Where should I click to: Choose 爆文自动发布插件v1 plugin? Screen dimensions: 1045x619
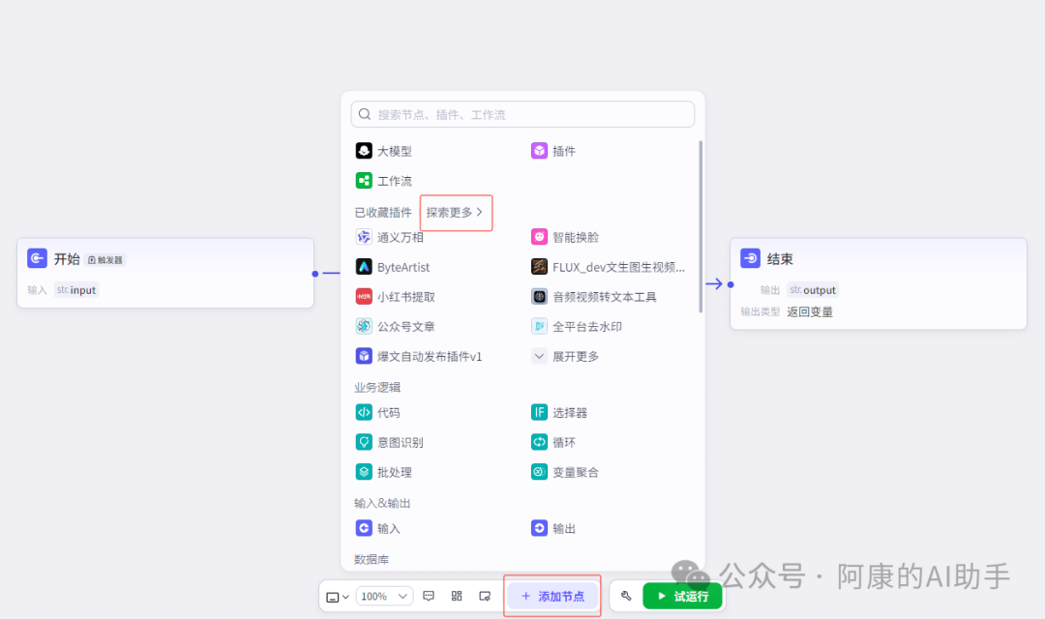(419, 357)
